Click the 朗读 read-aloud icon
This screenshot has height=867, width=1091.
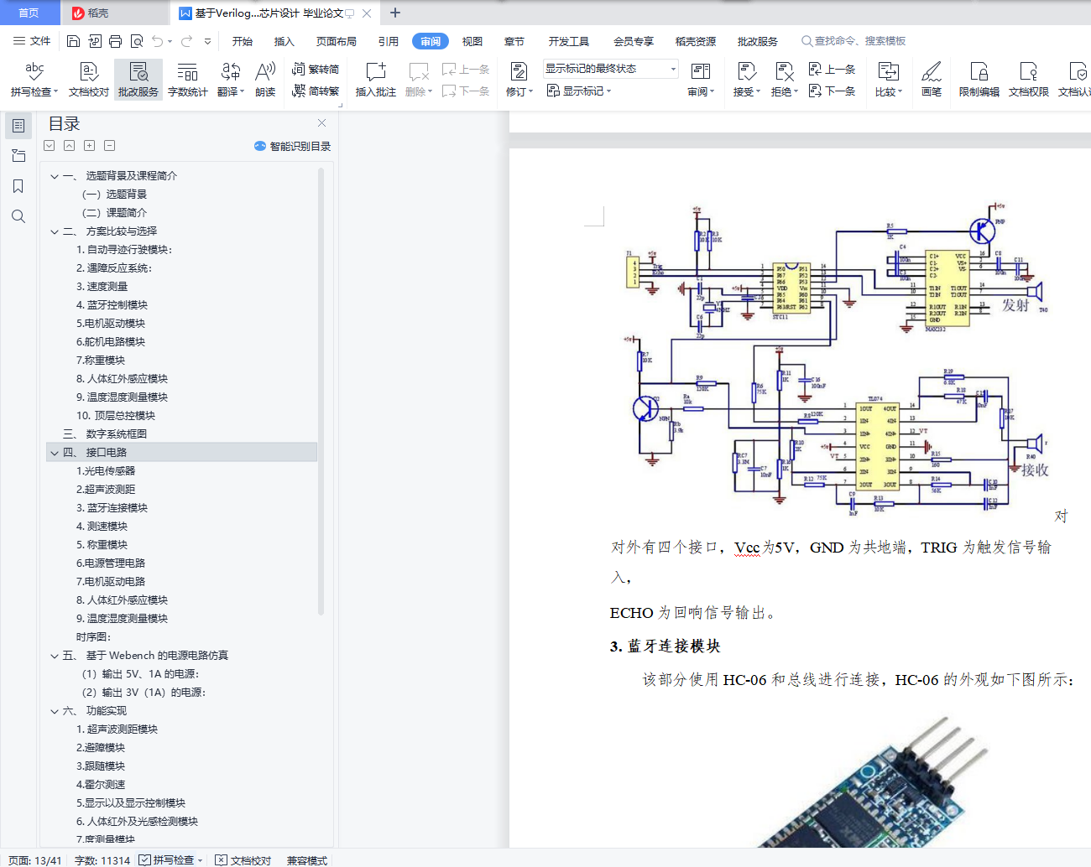[x=265, y=80]
